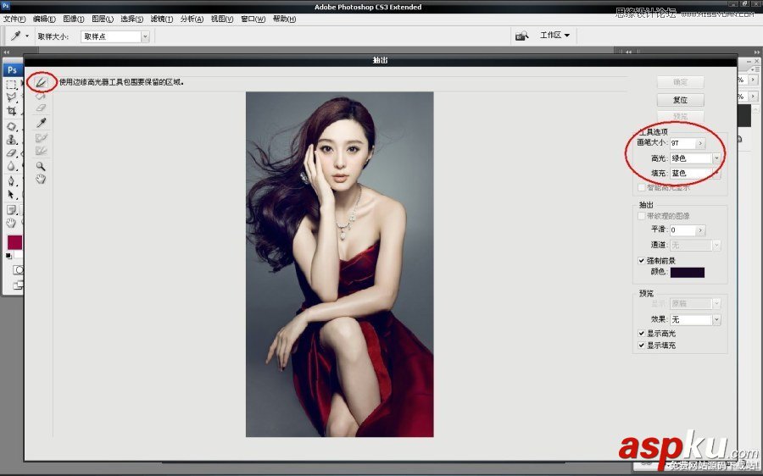Select the Fill tool below Edge Highlighter
763x476 pixels.
(x=41, y=97)
